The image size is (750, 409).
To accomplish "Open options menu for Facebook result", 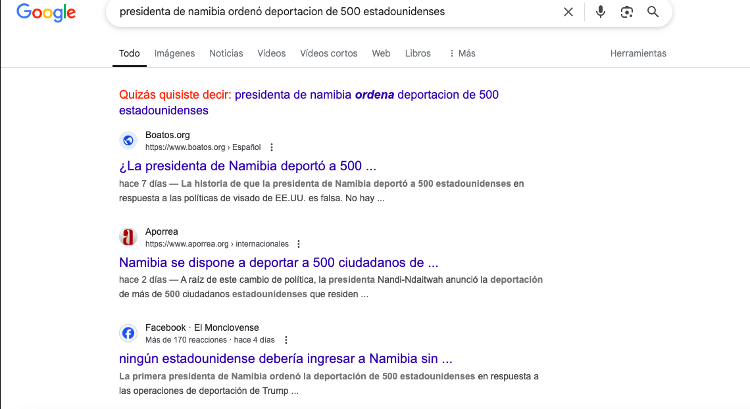I will pyautogui.click(x=286, y=340).
